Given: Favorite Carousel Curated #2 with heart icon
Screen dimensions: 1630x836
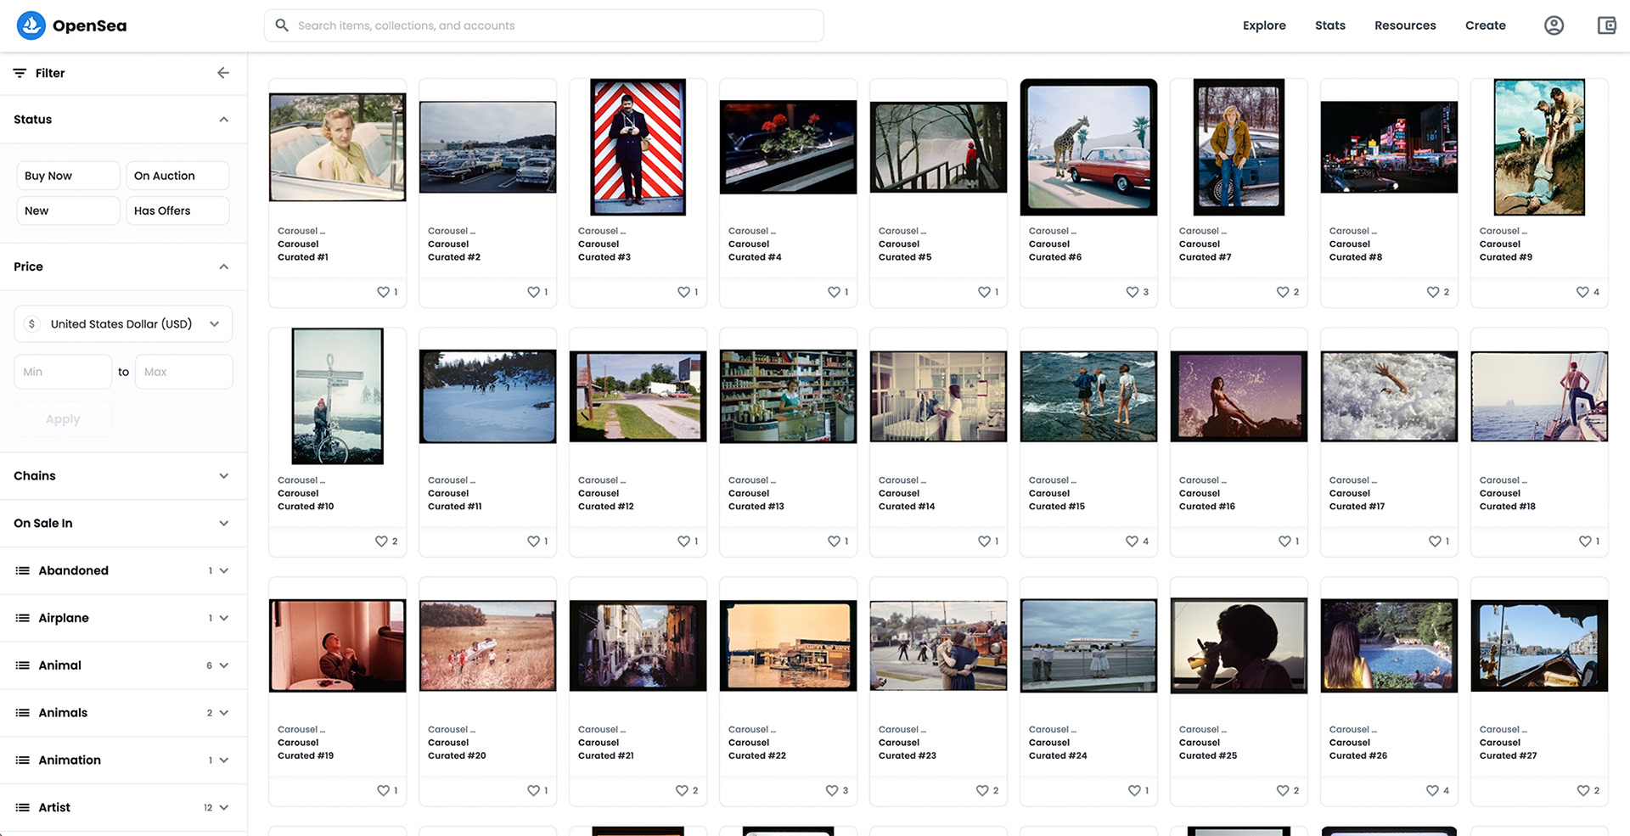Looking at the screenshot, I should click(x=533, y=292).
